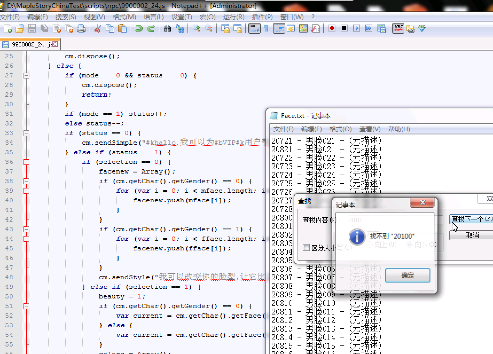
Task: Close the 9900002_24.js tab
Action: click(55, 44)
